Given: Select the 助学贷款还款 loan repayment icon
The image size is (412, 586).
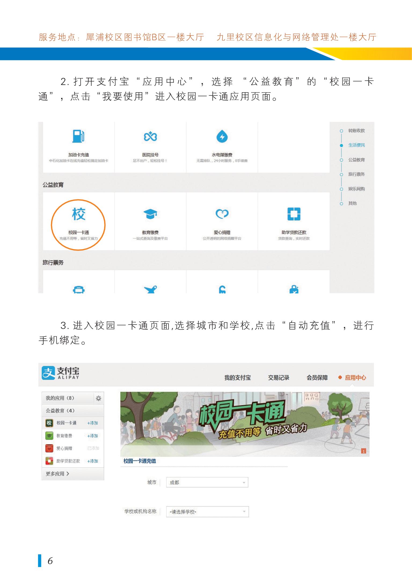Looking at the screenshot, I should pos(294,214).
